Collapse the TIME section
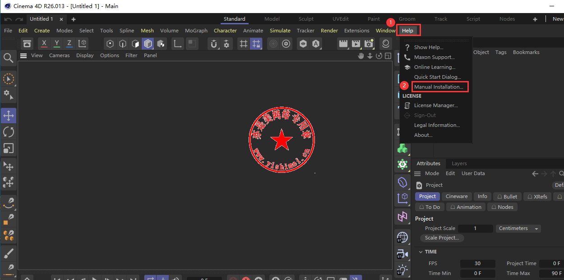 coord(421,252)
